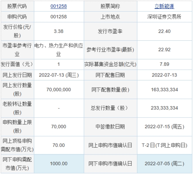Select the 22.92 industry P/E value
The image size is (193, 174).
[164, 50]
